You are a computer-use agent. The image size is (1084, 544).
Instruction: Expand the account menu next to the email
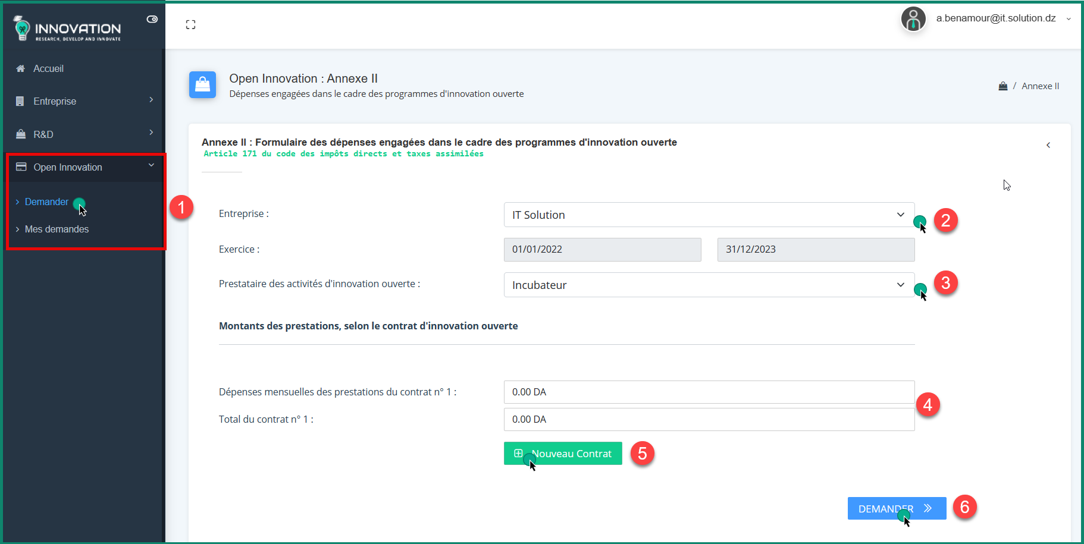1068,18
